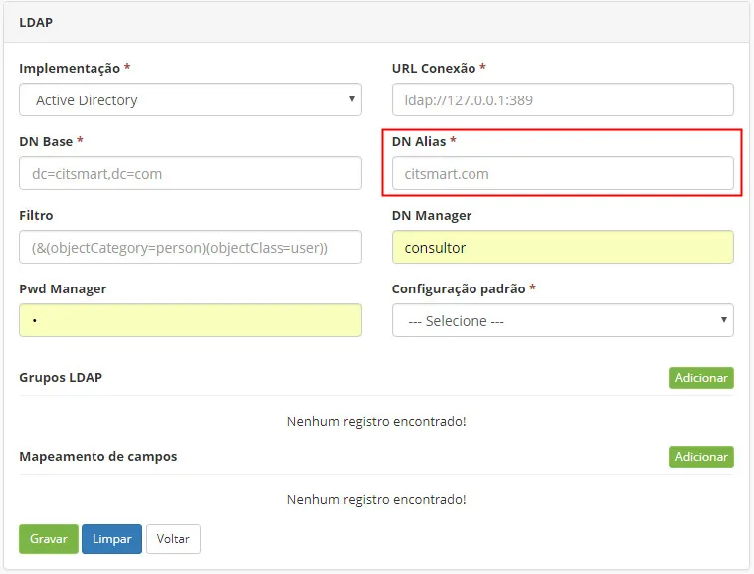
Task: Click Adicionar for Mapeamento de campos
Action: pos(701,457)
